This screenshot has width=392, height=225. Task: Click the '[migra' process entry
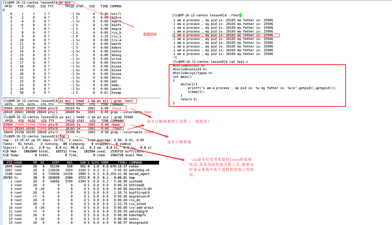[x=115, y=29]
